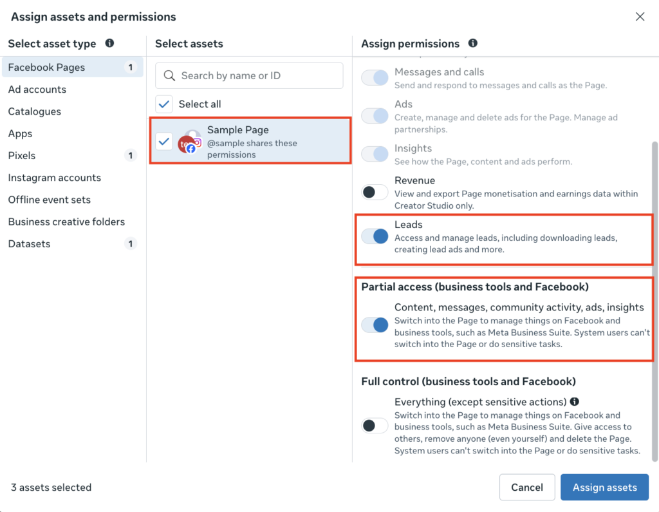Click the Assign assets button
Viewport: 659px width, 512px height.
point(604,488)
